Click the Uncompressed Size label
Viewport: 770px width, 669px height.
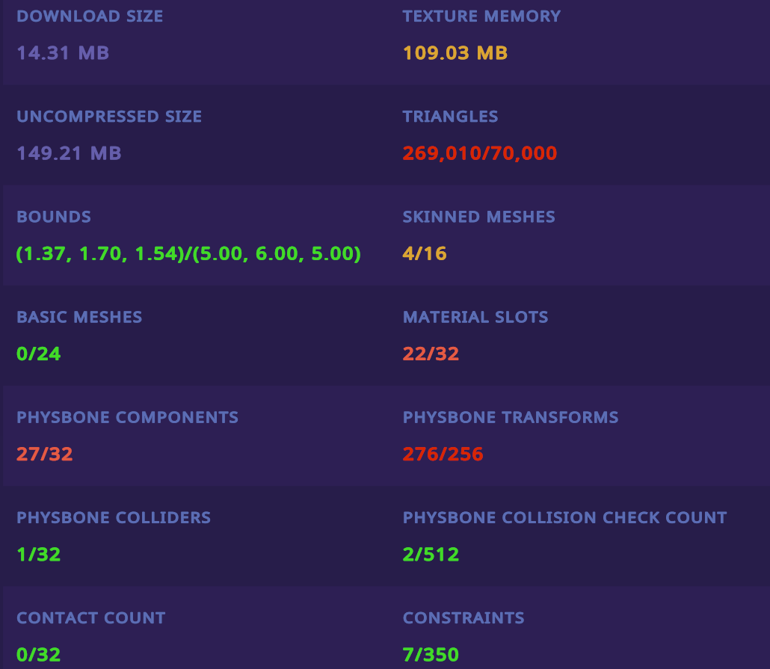tap(109, 117)
